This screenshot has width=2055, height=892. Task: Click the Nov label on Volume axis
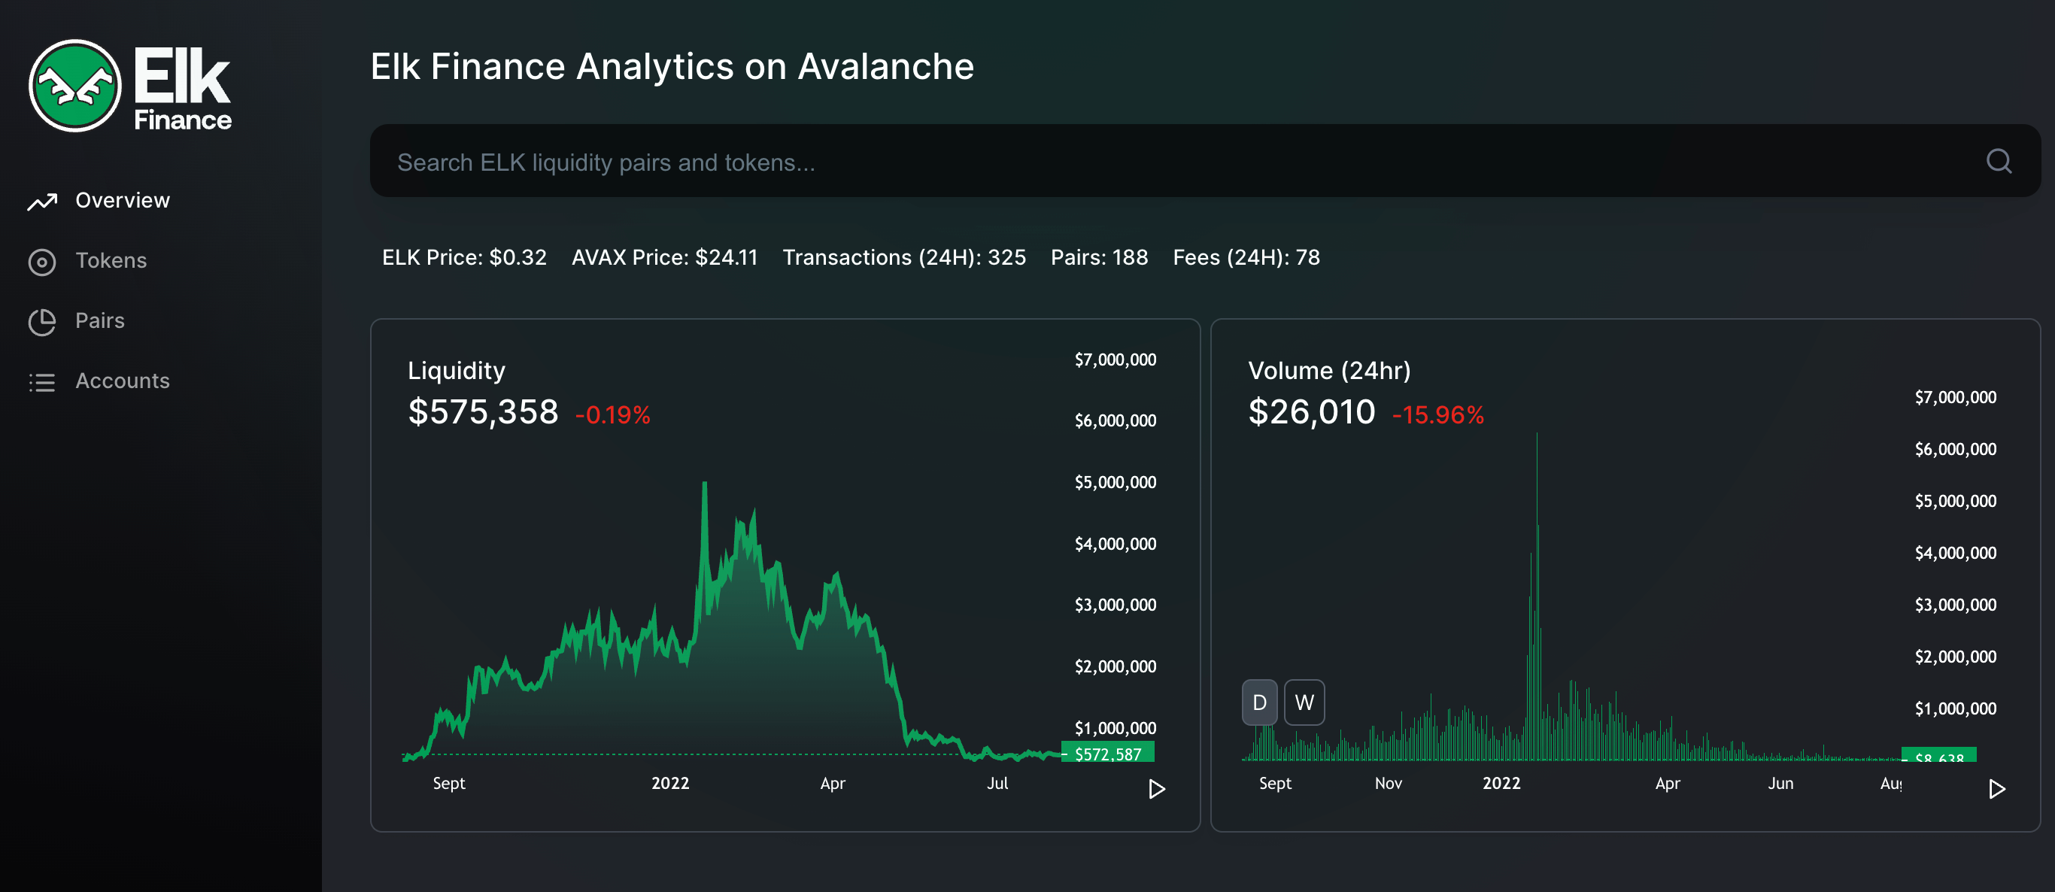click(x=1388, y=784)
